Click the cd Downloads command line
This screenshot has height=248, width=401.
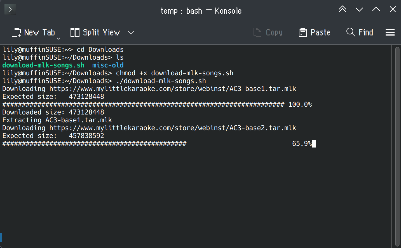click(x=63, y=50)
